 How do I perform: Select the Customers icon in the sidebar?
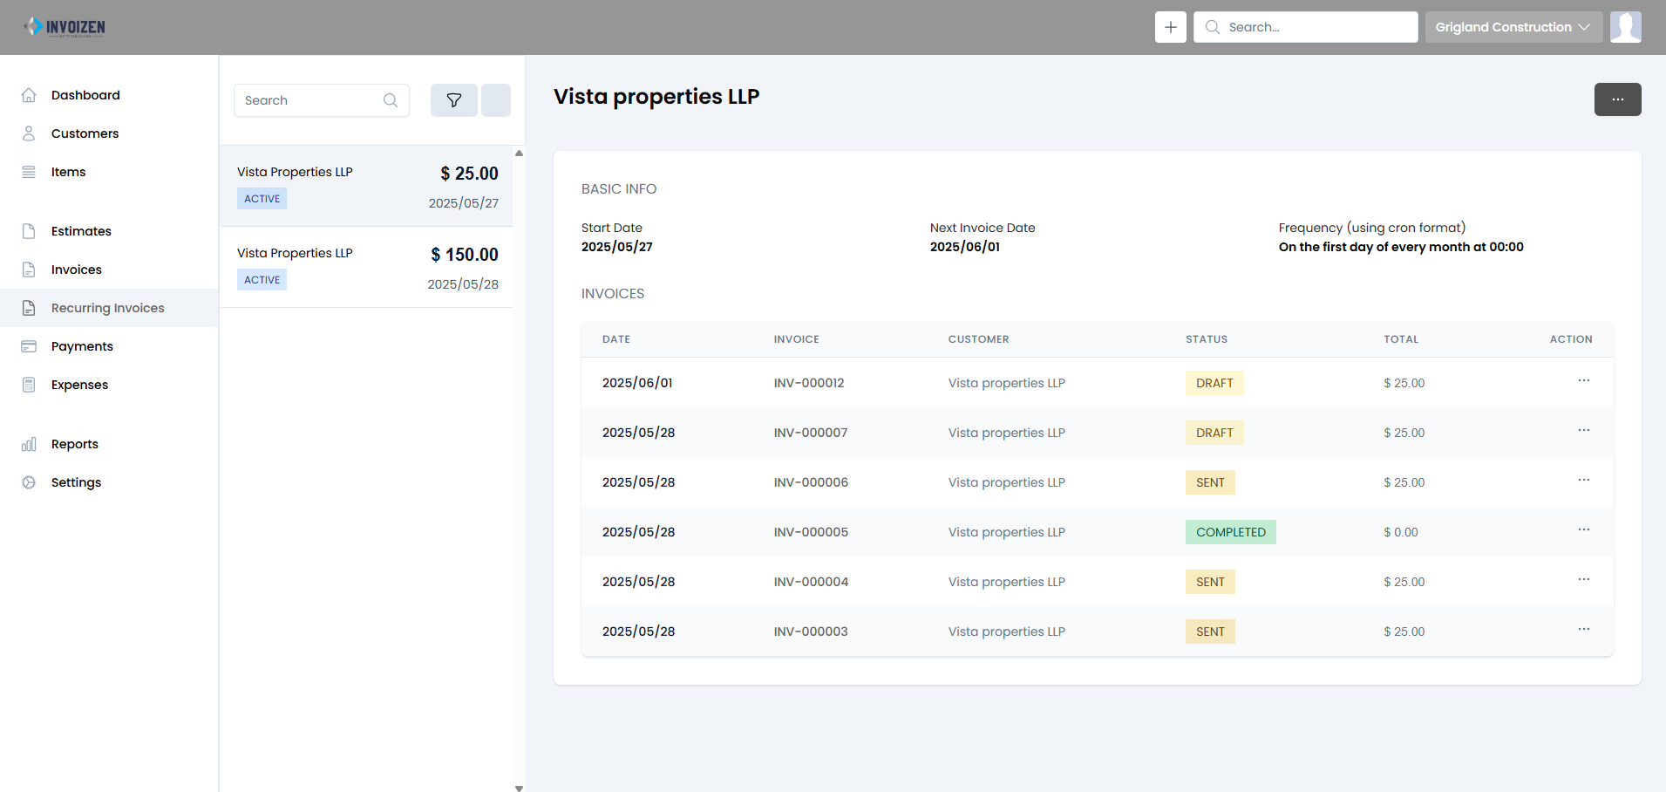coord(29,133)
